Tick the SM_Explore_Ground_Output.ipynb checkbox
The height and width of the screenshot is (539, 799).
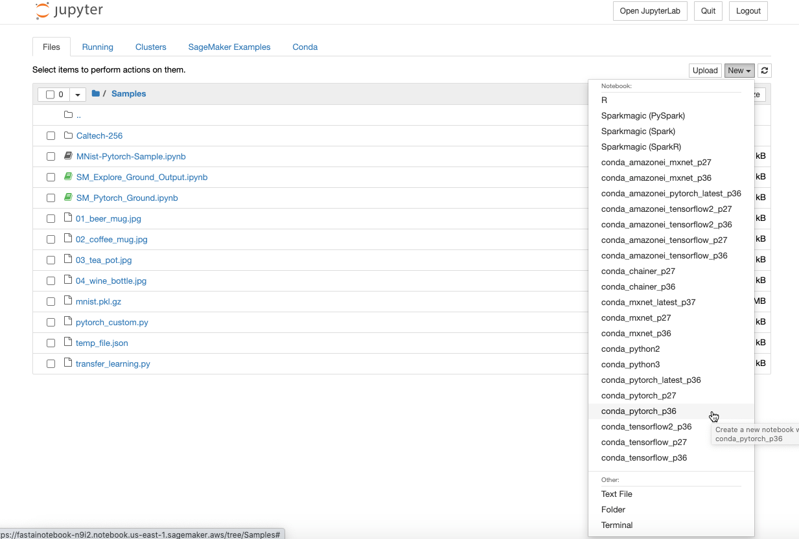pyautogui.click(x=51, y=178)
